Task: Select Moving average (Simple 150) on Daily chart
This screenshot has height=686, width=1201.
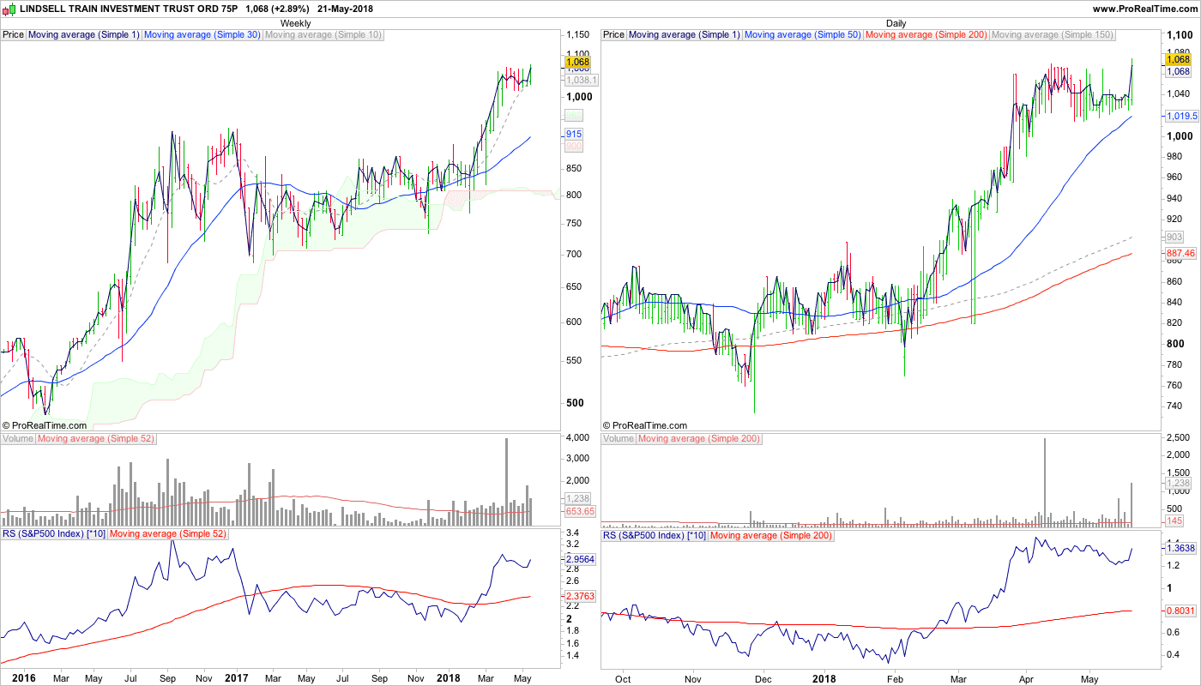Action: (x=1053, y=35)
